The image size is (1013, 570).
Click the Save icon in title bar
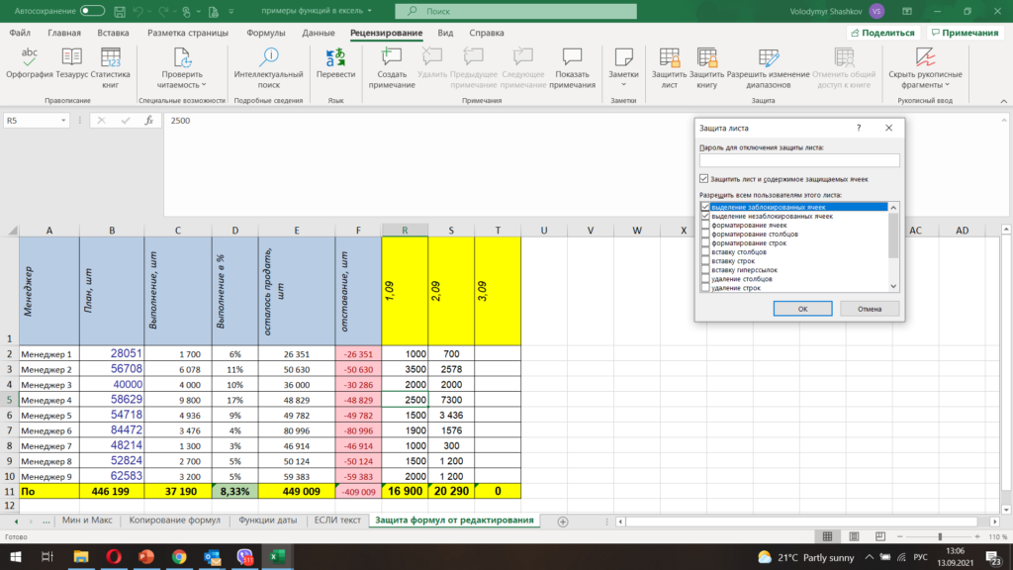(x=120, y=11)
